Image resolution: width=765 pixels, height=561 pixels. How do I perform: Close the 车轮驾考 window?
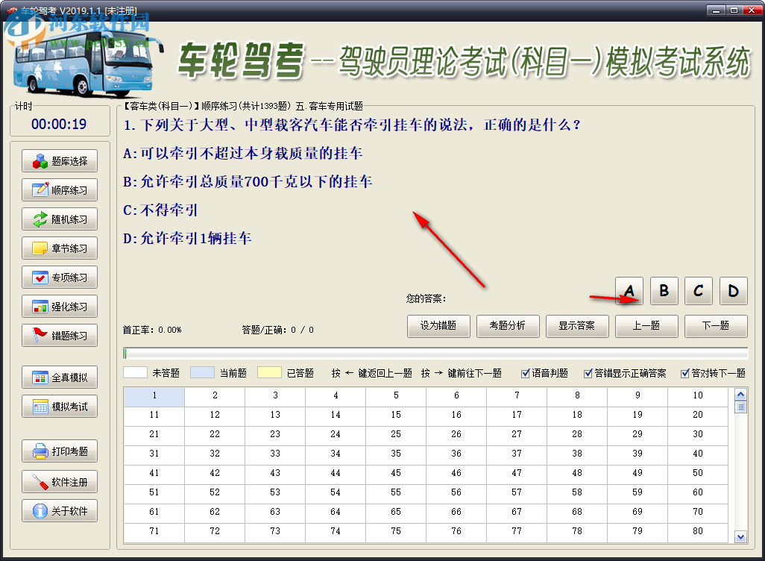752,10
